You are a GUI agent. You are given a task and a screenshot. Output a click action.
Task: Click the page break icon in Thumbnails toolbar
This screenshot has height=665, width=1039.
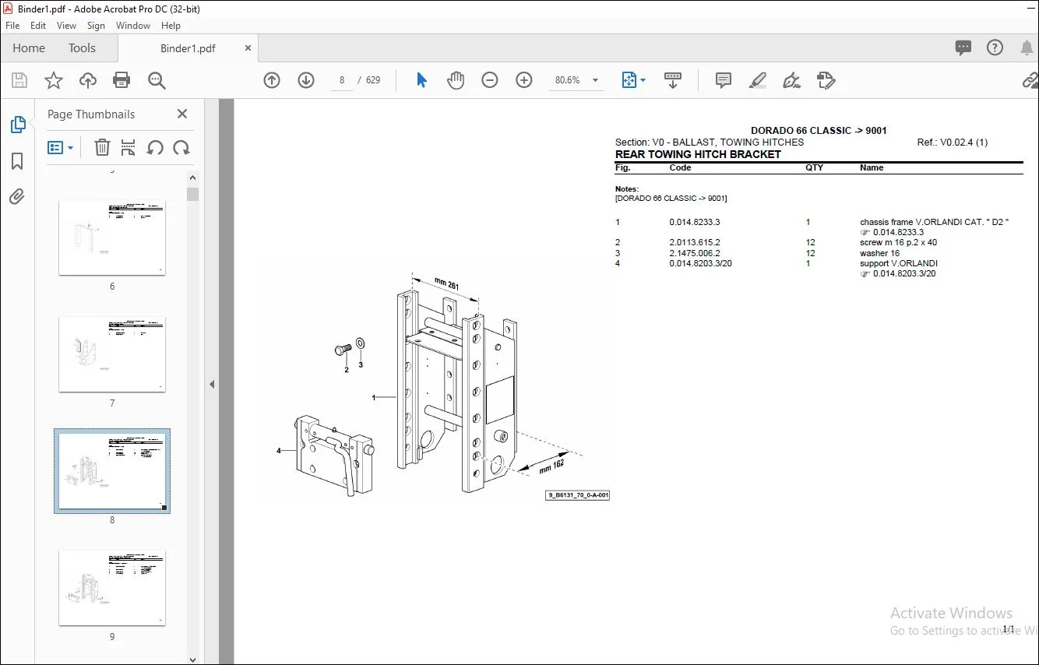tap(129, 147)
